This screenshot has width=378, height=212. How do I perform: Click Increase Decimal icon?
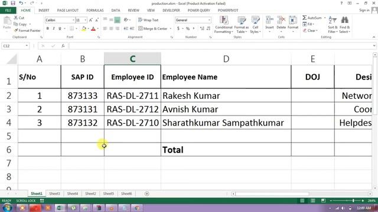[x=202, y=29]
